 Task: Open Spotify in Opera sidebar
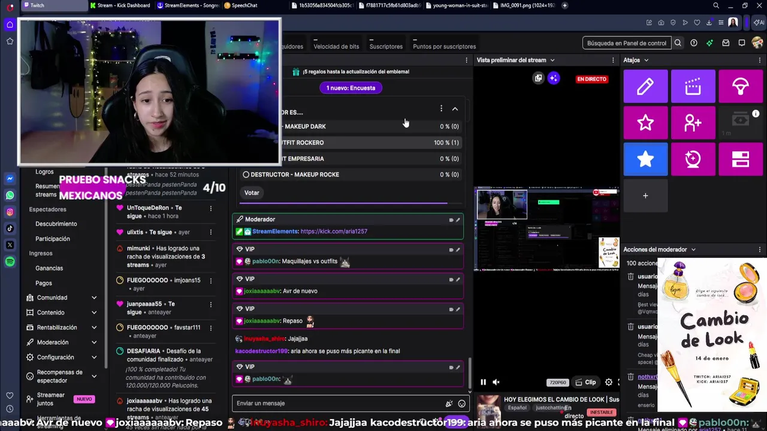10,262
